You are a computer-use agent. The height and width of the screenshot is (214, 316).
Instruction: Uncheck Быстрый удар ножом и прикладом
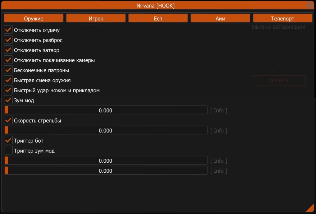(8, 90)
